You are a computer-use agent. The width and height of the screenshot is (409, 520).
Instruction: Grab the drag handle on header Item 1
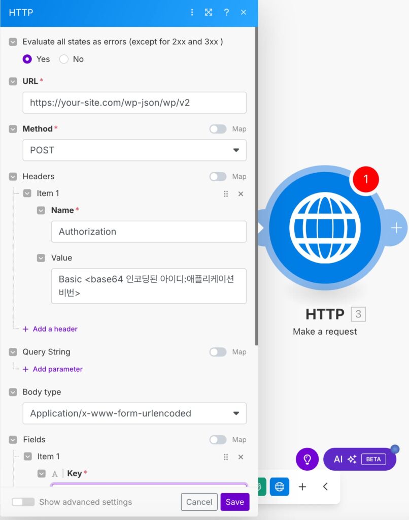(x=226, y=193)
